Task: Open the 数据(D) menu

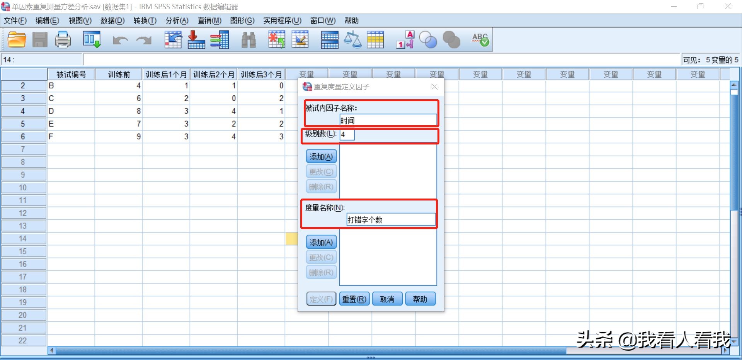Action: pos(112,21)
